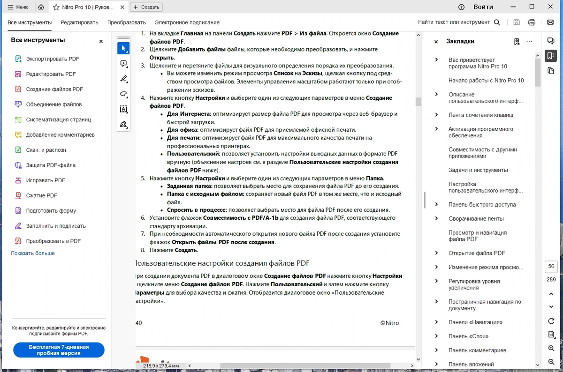Click the current page number box 56

pyautogui.click(x=551, y=266)
